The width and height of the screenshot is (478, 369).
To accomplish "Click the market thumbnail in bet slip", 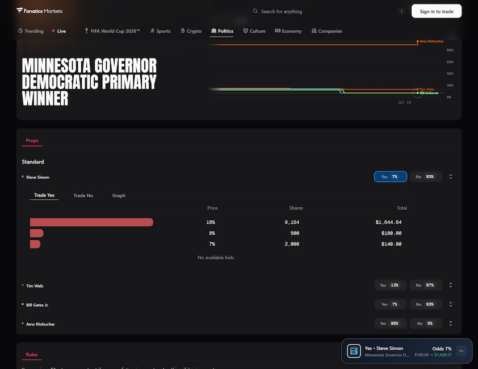I will point(354,351).
